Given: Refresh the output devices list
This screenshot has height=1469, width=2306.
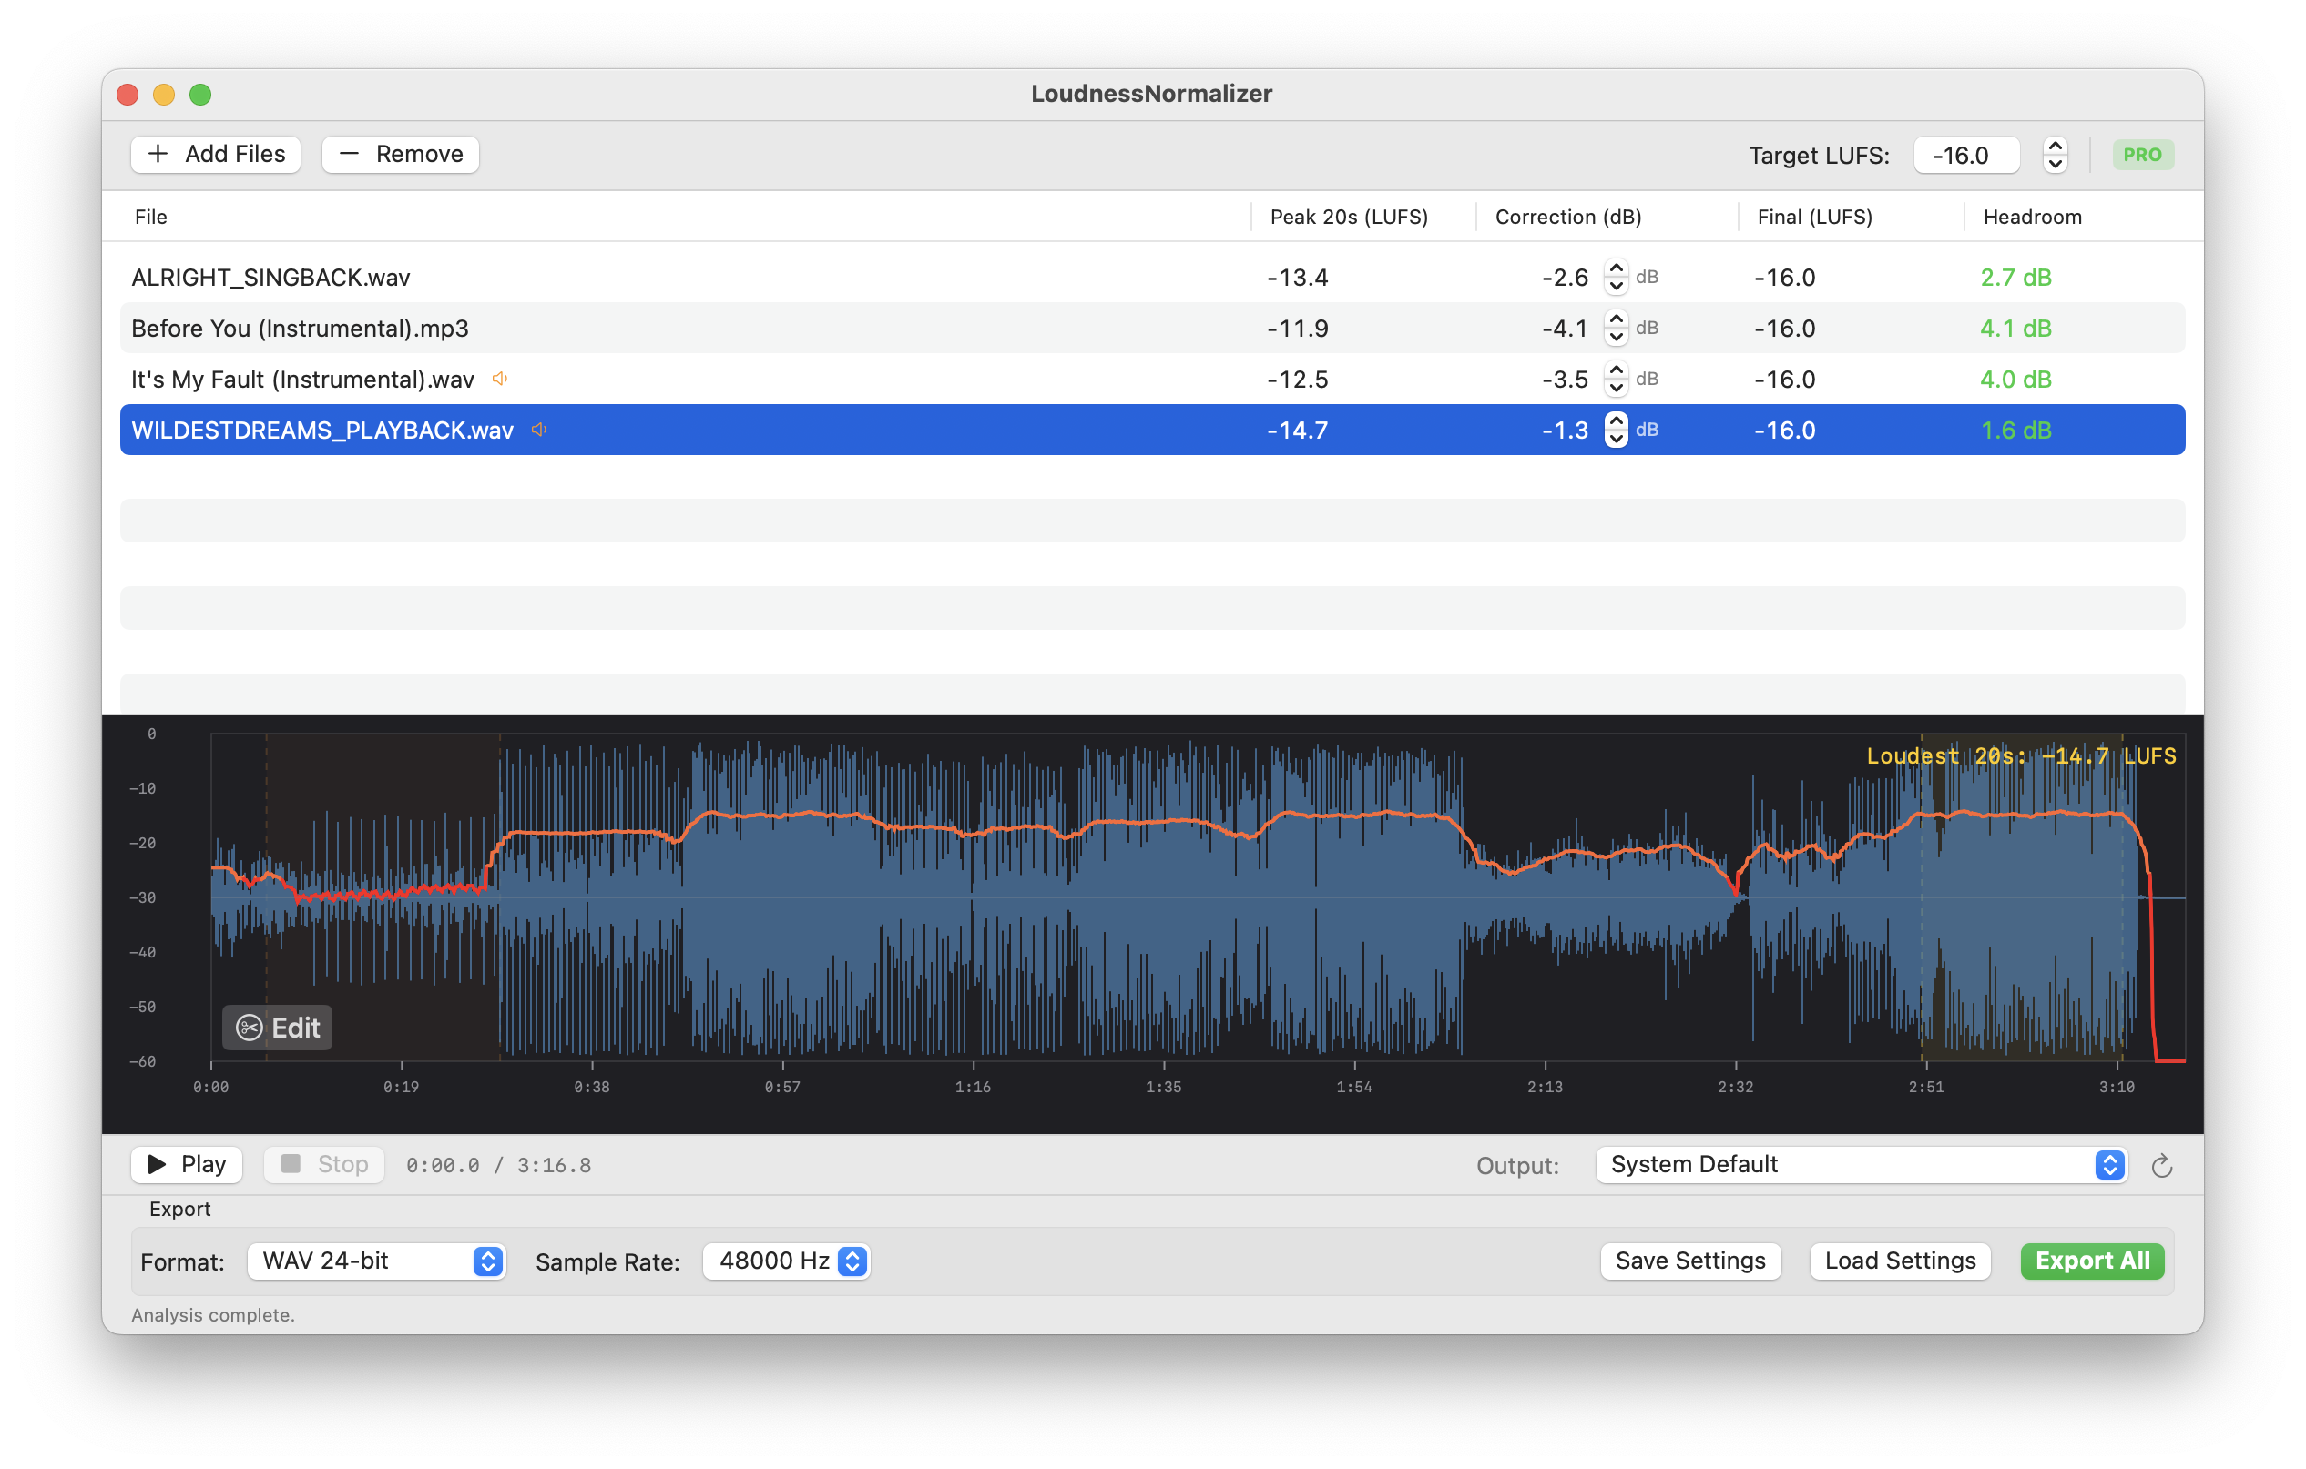Looking at the screenshot, I should pyautogui.click(x=2160, y=1166).
